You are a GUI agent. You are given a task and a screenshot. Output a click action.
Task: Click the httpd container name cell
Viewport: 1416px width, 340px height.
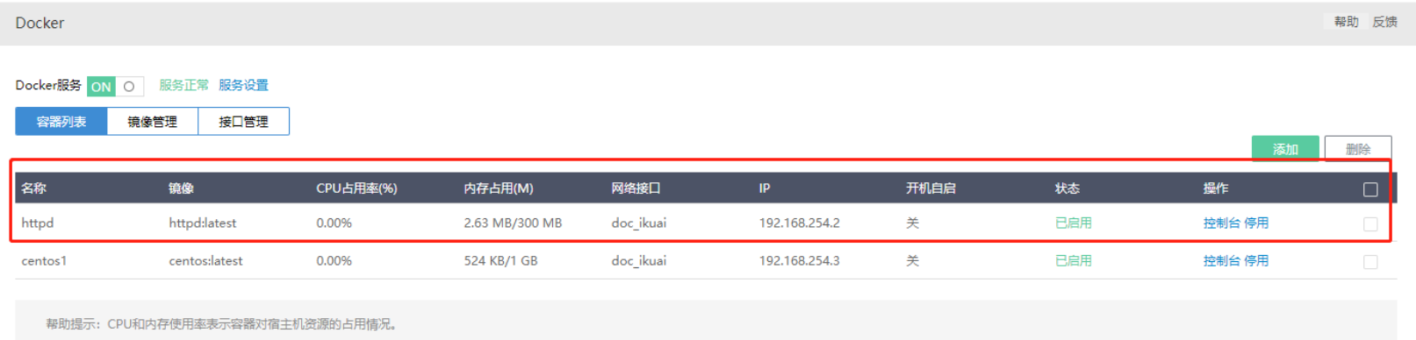(38, 223)
